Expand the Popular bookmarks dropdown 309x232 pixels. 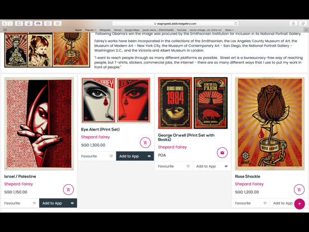91,30
